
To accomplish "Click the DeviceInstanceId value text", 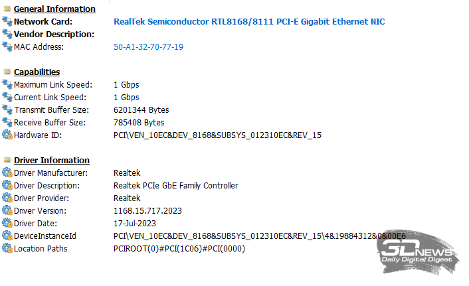I will [x=260, y=236].
